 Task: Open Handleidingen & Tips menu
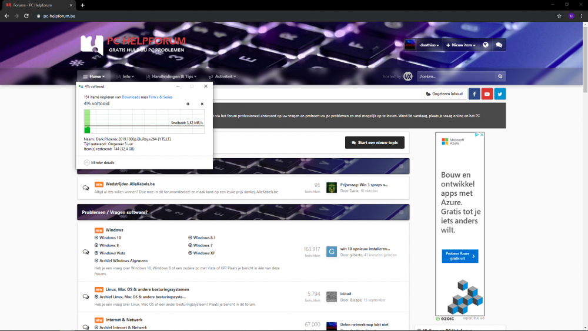(171, 76)
